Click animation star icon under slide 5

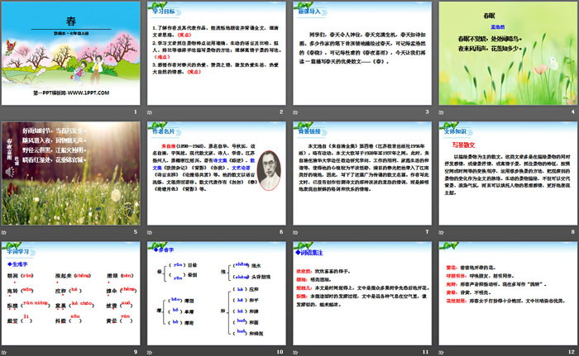coord(4,232)
